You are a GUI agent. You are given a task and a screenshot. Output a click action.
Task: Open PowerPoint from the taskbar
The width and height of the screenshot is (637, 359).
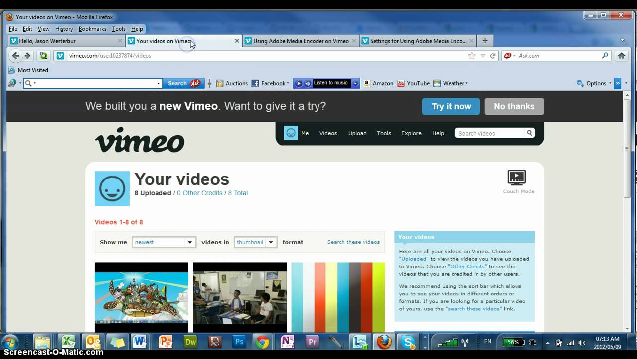pos(165,342)
